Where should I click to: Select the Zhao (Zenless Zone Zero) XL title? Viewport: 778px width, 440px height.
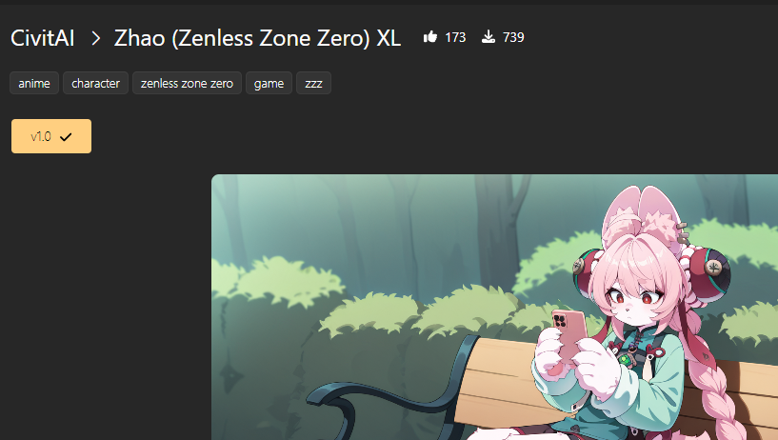(x=257, y=38)
